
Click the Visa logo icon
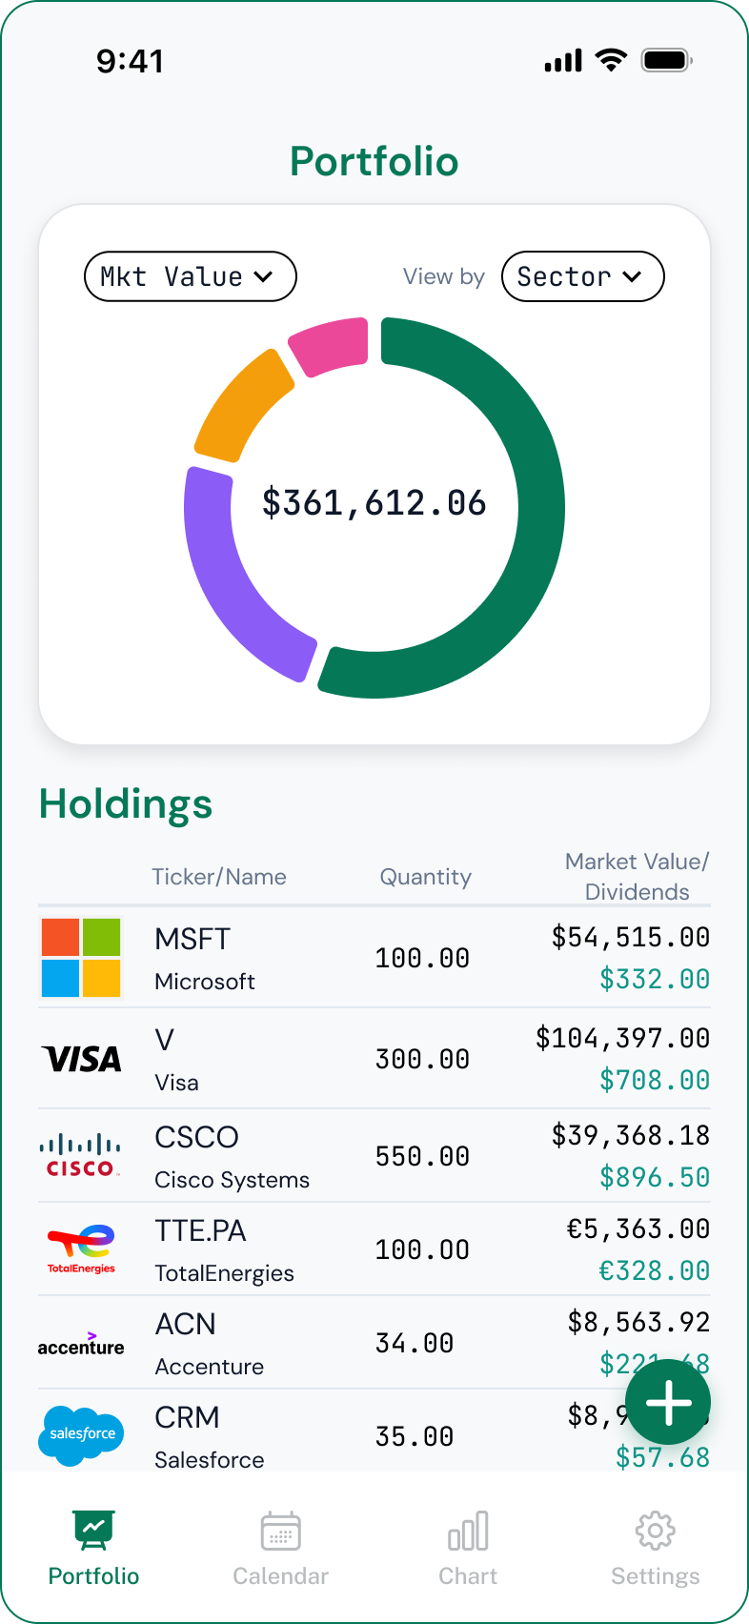[81, 1059]
